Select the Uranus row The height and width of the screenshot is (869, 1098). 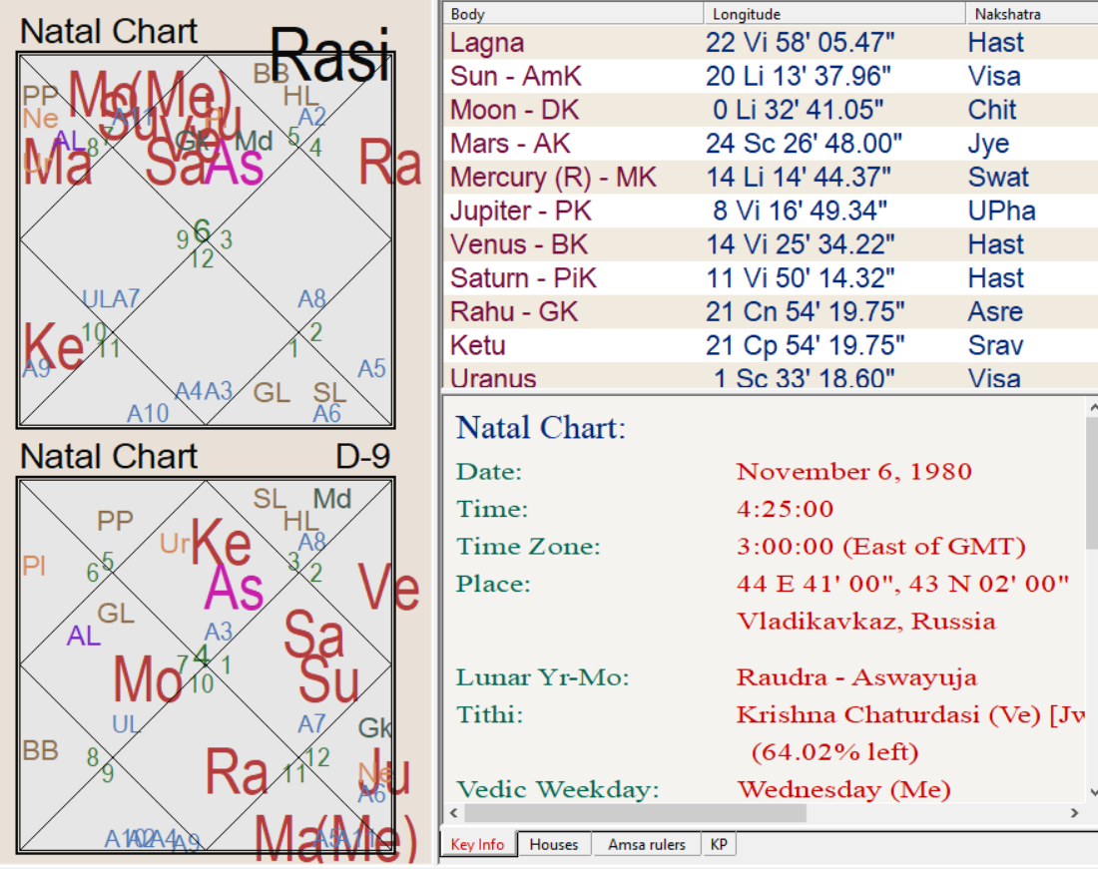[x=771, y=377]
